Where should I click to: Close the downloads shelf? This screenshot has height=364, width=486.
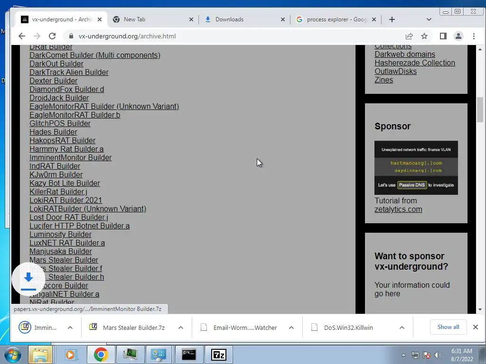[476, 327]
